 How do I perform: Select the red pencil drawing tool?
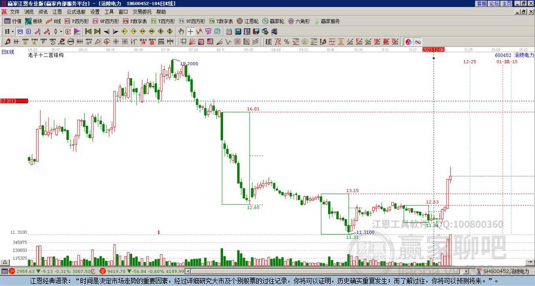(x=7, y=42)
